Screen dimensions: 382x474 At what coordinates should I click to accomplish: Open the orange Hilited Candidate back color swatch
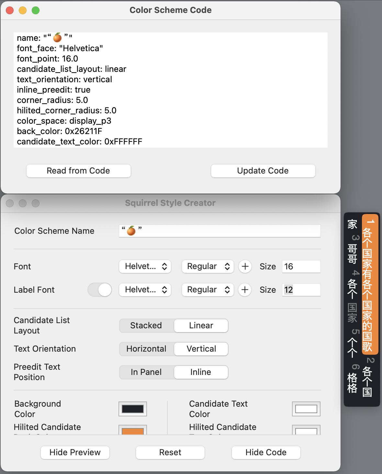133,430
